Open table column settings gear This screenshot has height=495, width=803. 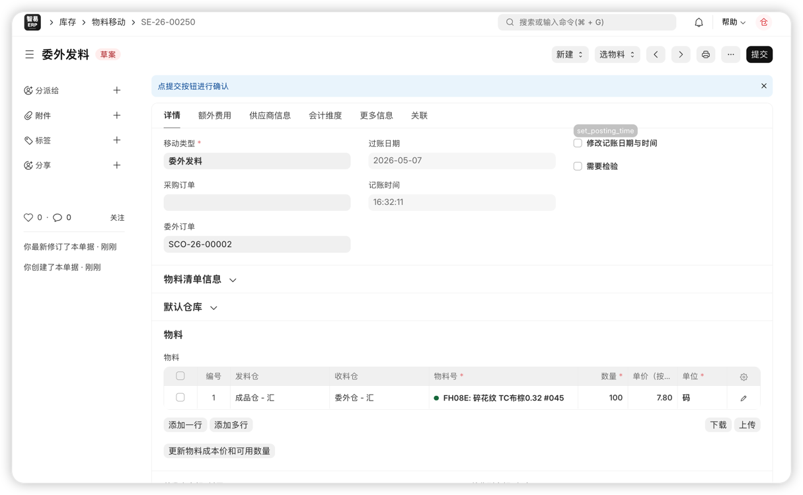coord(744,377)
